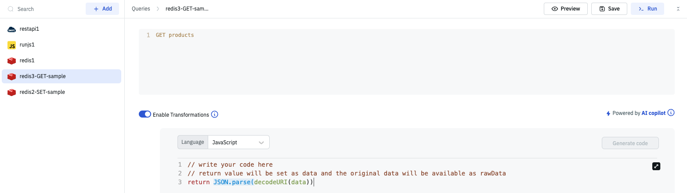The height and width of the screenshot is (193, 687).
Task: Collapse the query panel with chevrons
Action: tap(678, 9)
